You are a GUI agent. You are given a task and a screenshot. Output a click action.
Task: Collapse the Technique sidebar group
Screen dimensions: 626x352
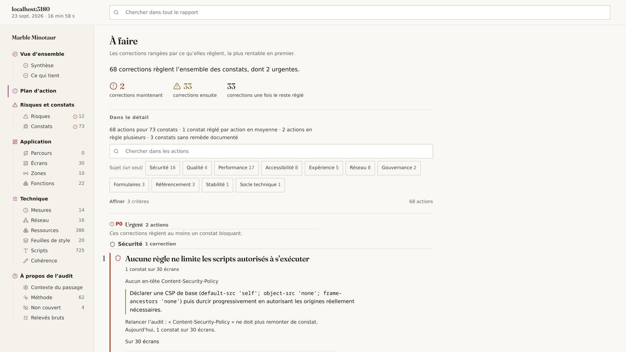coord(34,199)
